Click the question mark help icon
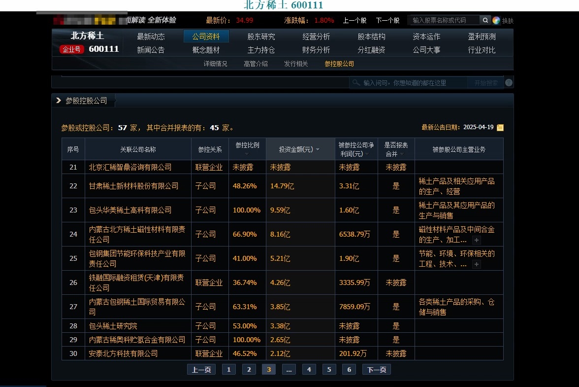This screenshot has width=579, height=387. point(509,83)
